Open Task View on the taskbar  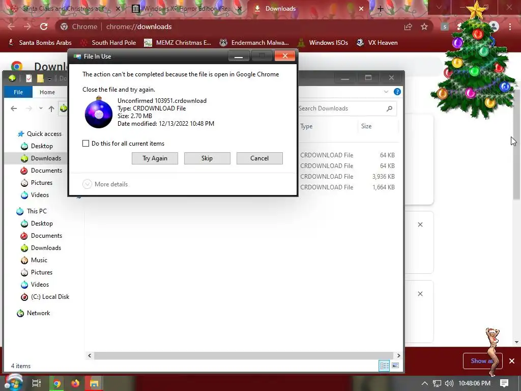[x=36, y=383]
